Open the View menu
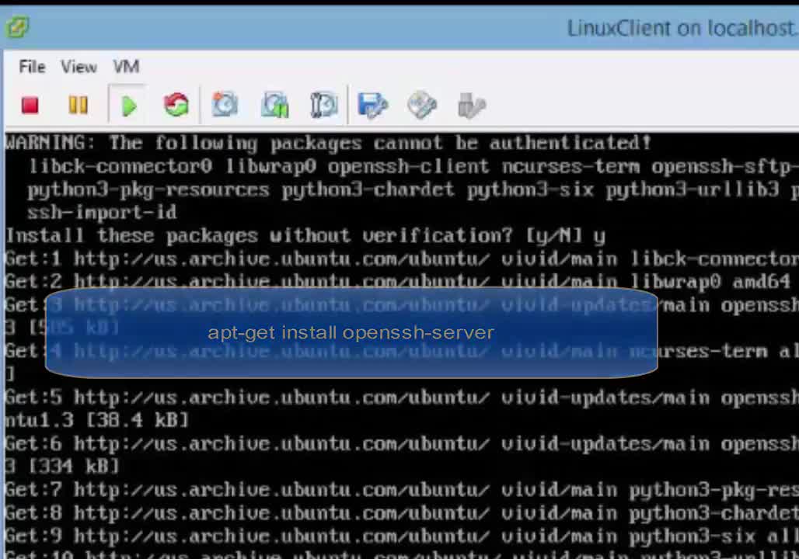799x559 pixels. pos(79,67)
